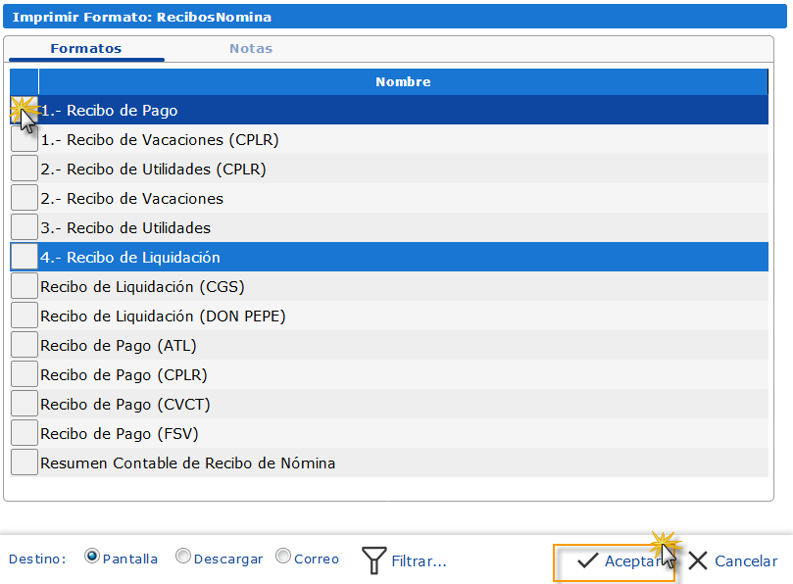Image resolution: width=793 pixels, height=584 pixels.
Task: Switch to the Formatos tab
Action: pos(85,47)
